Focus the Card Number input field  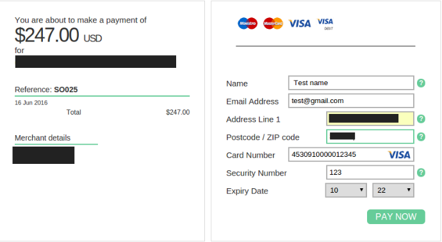point(351,154)
